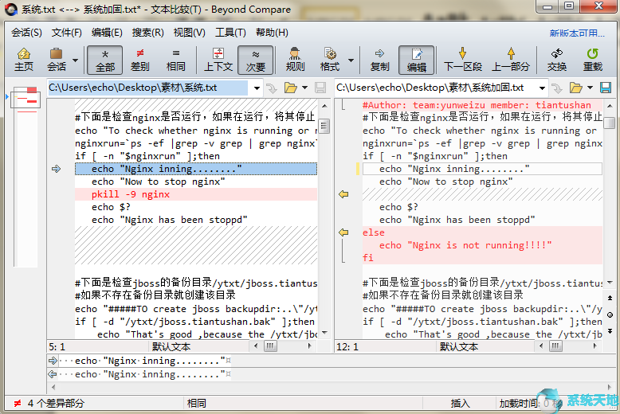The width and height of the screenshot is (620, 414).
Task: Click the 插入 insert mode status
Action: click(x=461, y=404)
